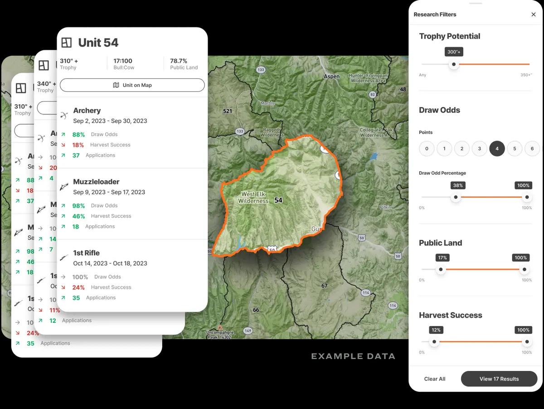Viewport: 544px width, 409px height.
Task: Click the Route 133 highway shield on the map
Action: pyautogui.click(x=260, y=69)
